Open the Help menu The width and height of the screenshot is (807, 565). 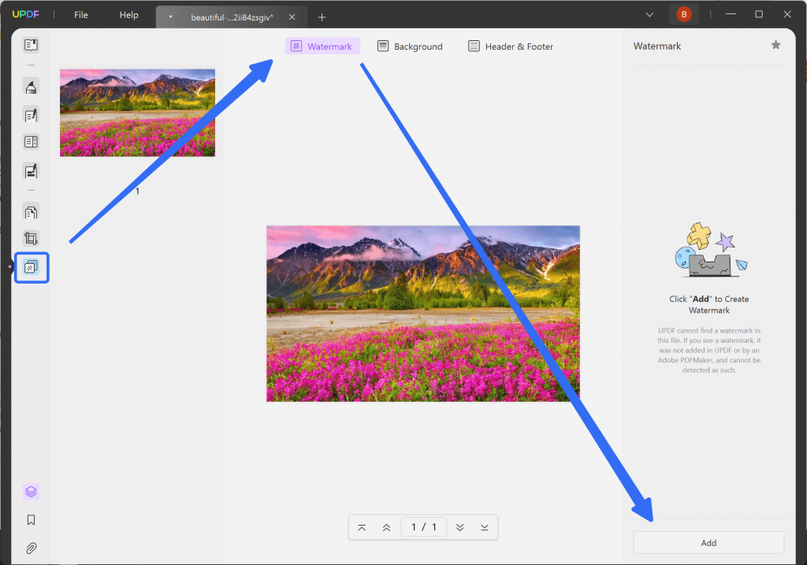[128, 14]
